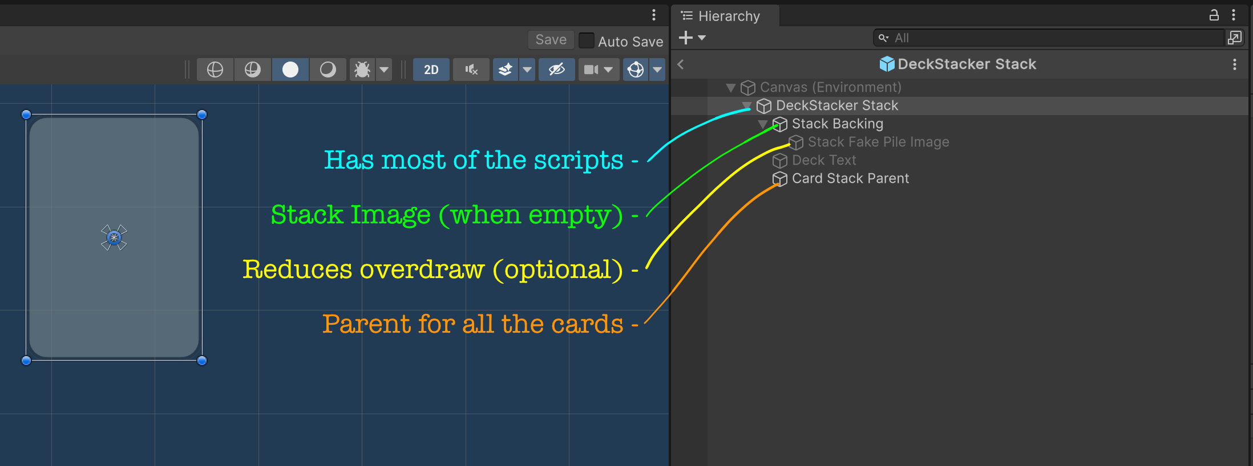The height and width of the screenshot is (466, 1253).
Task: Click the card stack rectangle in scene
Action: [x=114, y=238]
